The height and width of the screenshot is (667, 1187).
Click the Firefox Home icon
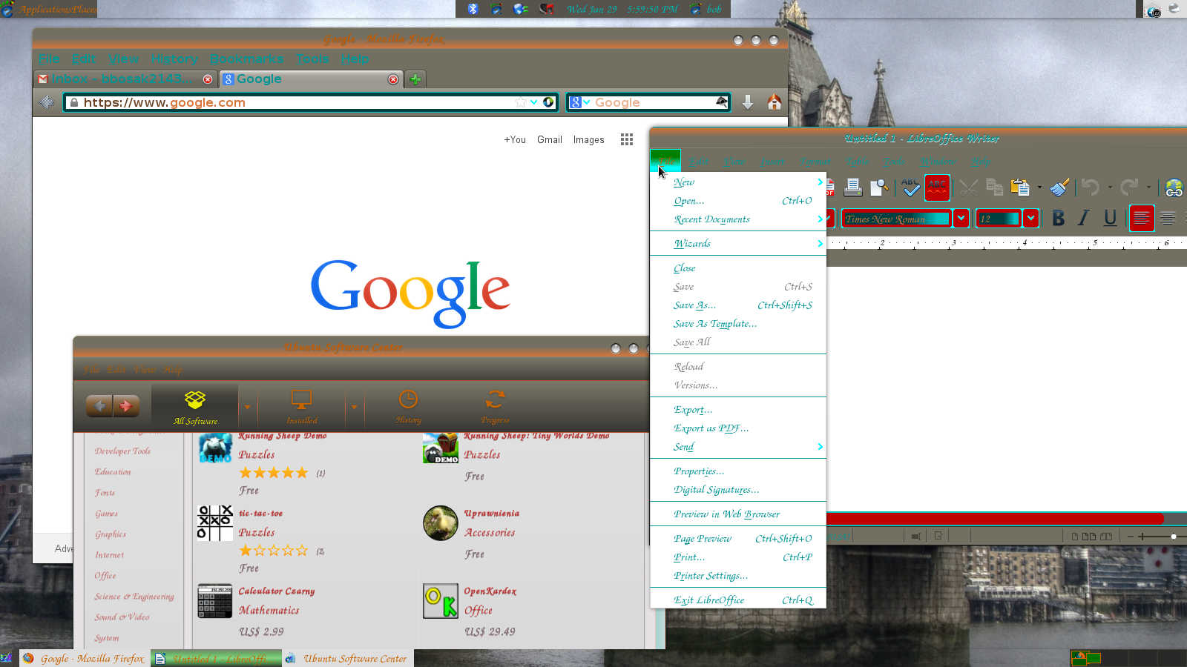pyautogui.click(x=774, y=102)
